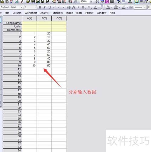Expand the line color dropdown arrow
151x152 pixels.
point(127,7)
